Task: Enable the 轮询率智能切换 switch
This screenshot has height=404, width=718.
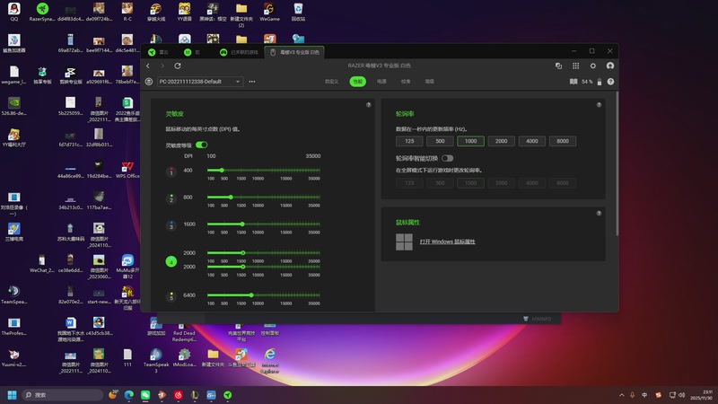Action: 447,159
